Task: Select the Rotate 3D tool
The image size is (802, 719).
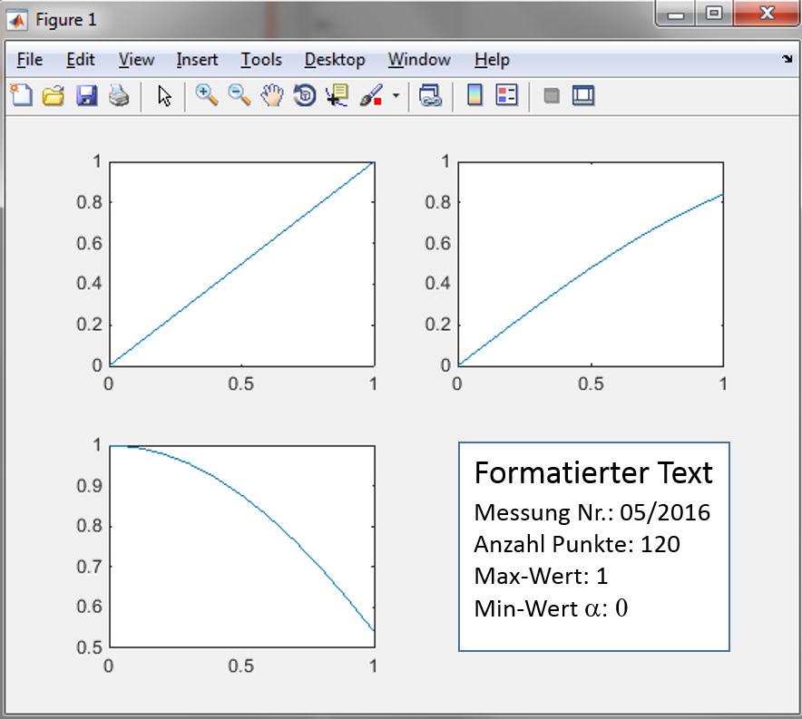Action: [x=305, y=95]
